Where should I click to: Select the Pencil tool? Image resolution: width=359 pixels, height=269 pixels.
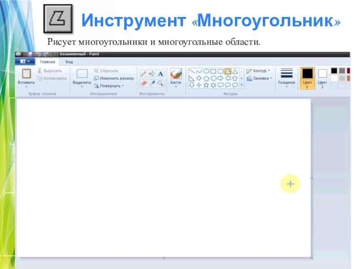point(143,74)
